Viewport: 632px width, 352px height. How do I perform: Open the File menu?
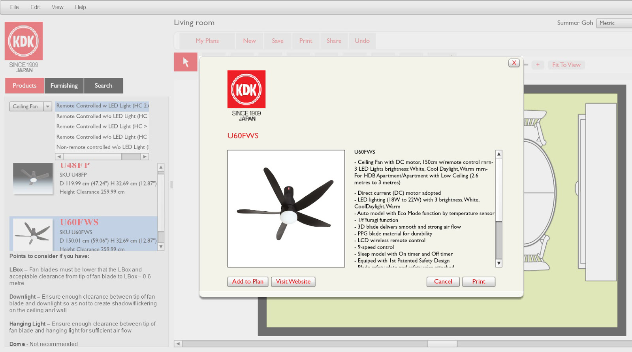(14, 7)
